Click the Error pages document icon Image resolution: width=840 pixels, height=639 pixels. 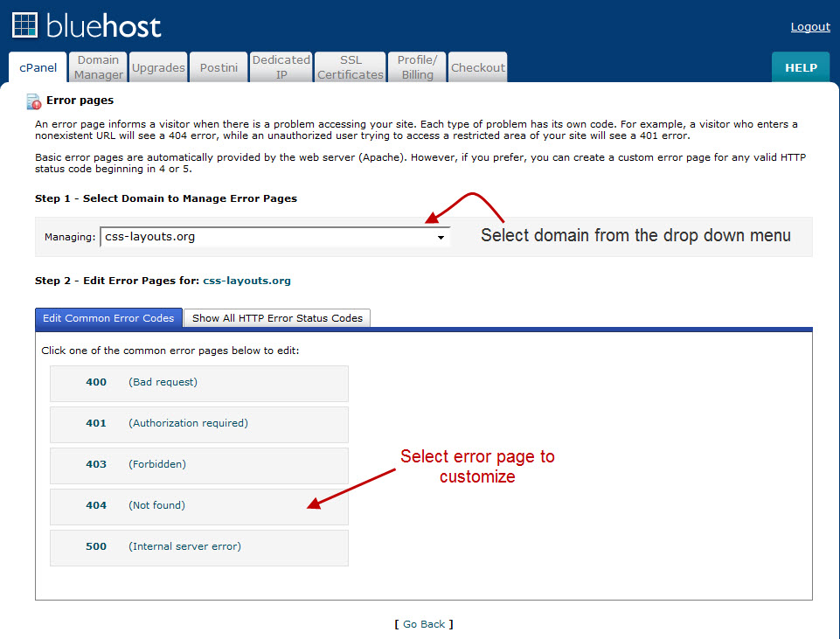34,101
